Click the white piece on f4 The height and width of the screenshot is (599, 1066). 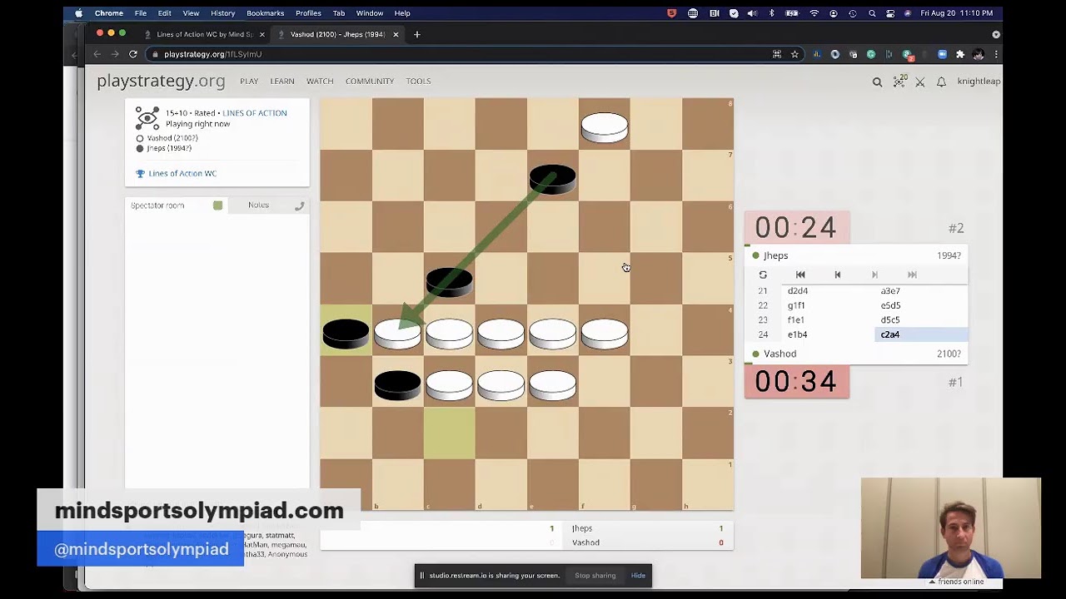click(605, 333)
